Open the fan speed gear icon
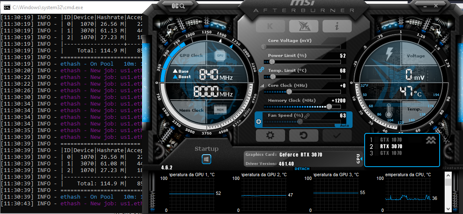The image size is (463, 214). tap(259, 122)
